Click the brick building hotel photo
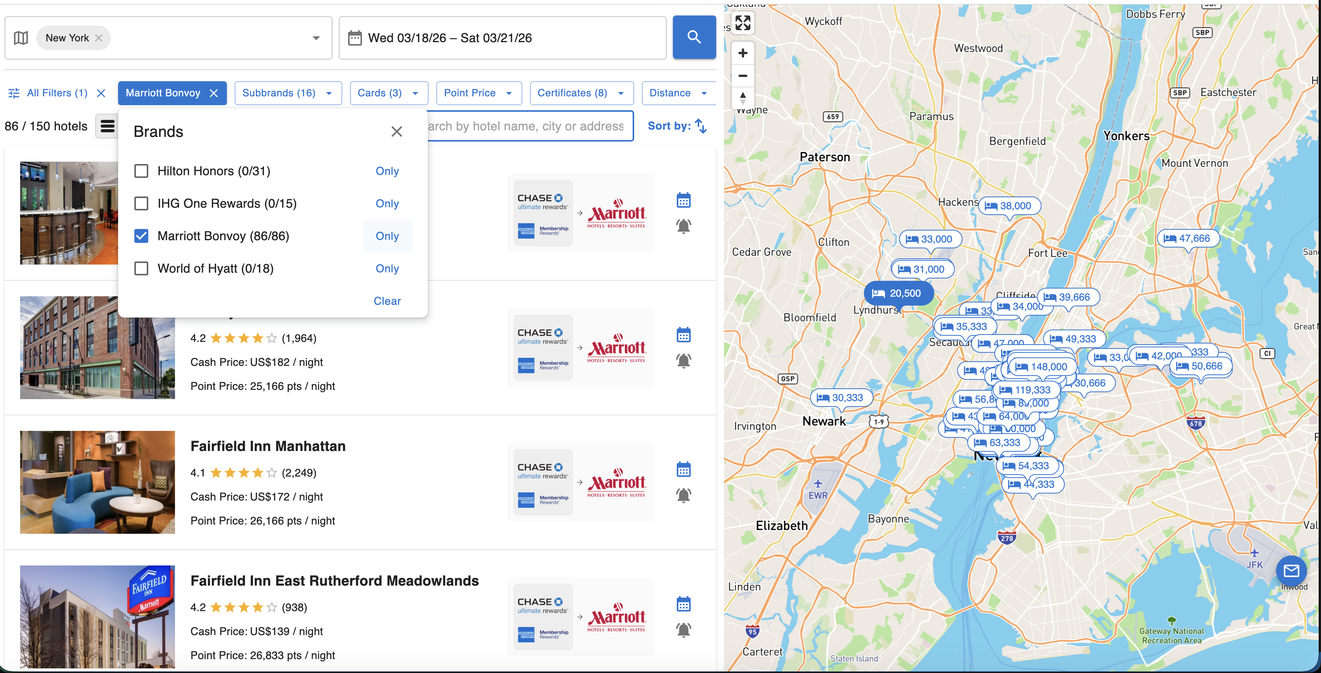 tap(98, 347)
